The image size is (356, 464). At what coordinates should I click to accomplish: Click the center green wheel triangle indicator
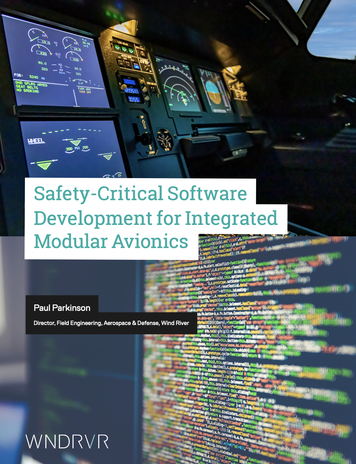pyautogui.click(x=75, y=143)
